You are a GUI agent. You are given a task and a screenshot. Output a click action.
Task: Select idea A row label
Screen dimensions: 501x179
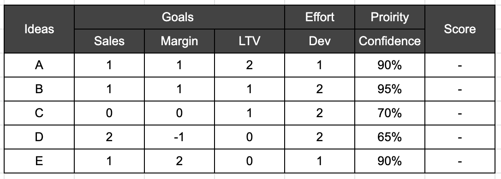tap(39, 65)
